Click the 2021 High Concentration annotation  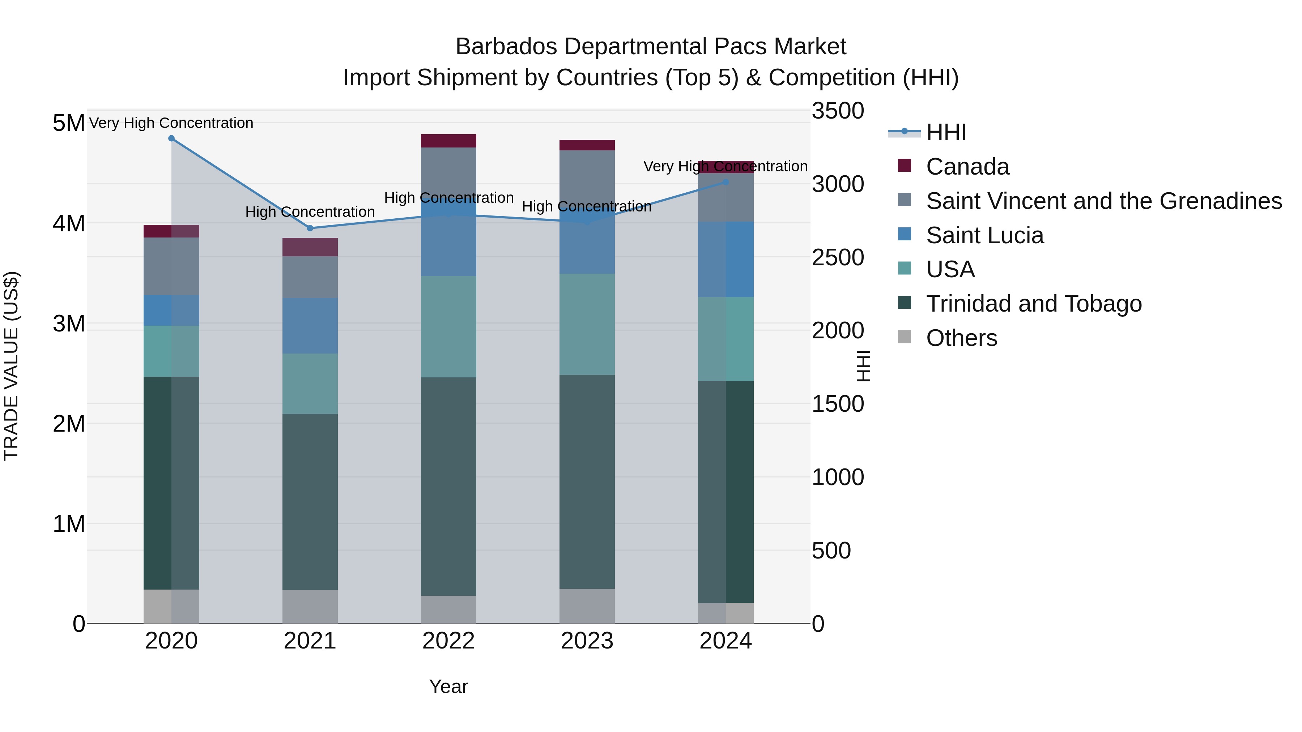coord(310,212)
